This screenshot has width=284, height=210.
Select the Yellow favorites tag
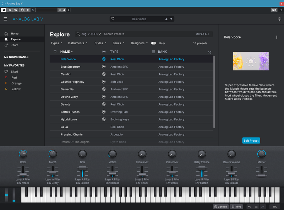click(x=16, y=89)
